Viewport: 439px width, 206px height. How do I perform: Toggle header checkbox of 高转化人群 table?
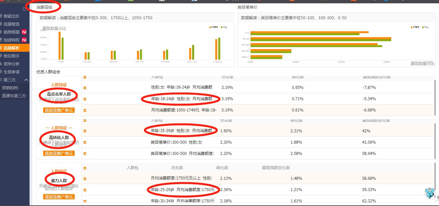[x=85, y=120]
